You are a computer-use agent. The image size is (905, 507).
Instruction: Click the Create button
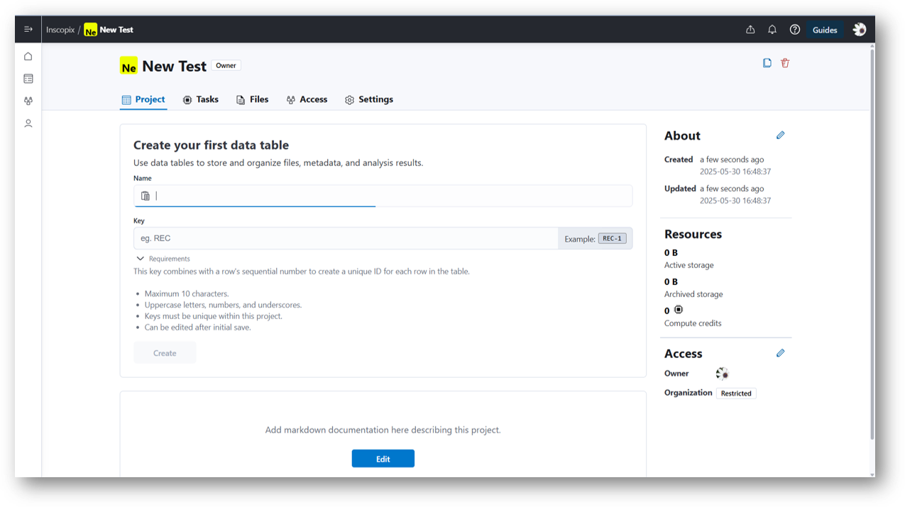click(x=165, y=353)
